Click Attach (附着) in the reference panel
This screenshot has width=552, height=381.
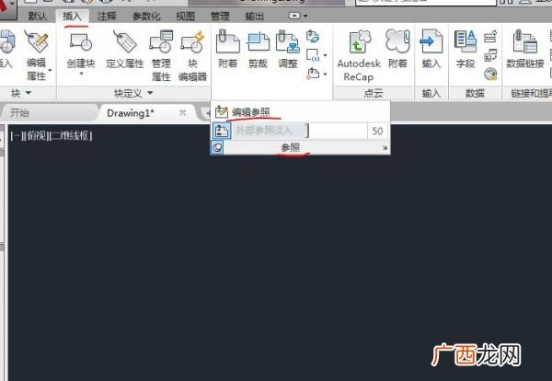tap(228, 41)
